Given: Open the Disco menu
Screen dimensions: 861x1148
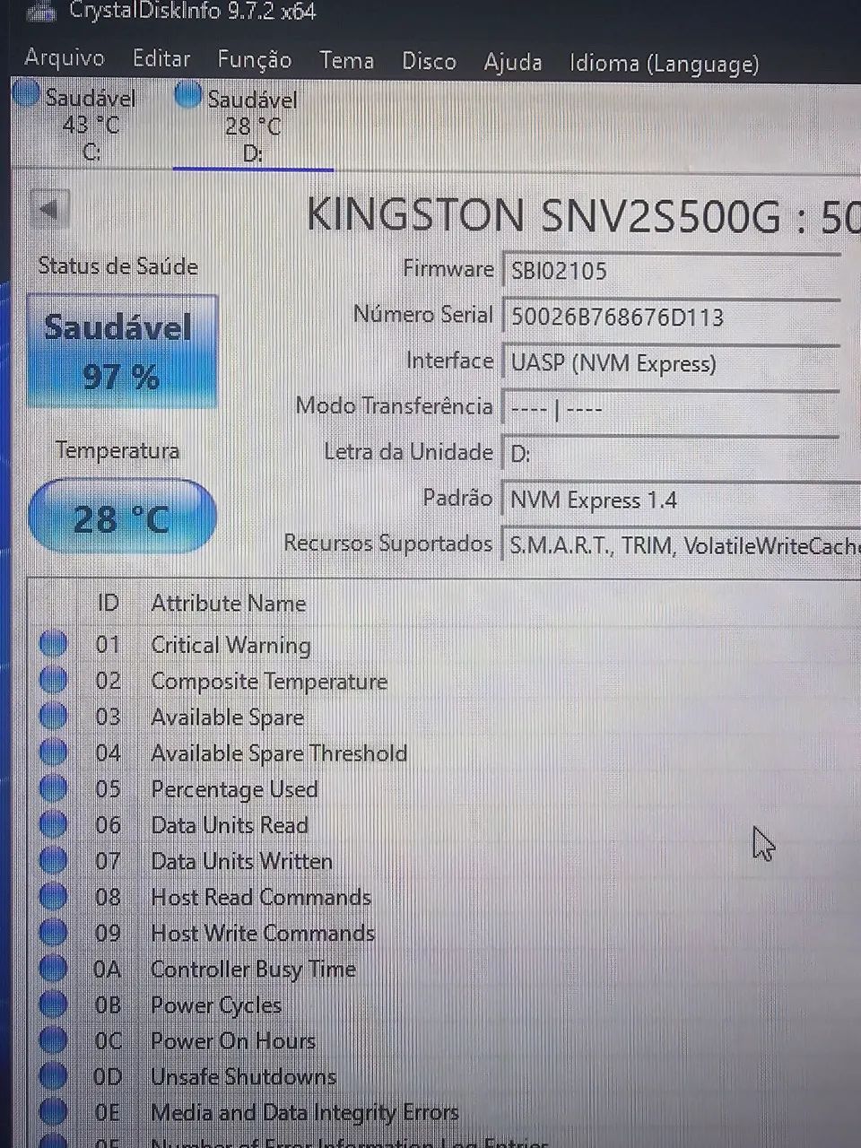Looking at the screenshot, I should (x=429, y=62).
